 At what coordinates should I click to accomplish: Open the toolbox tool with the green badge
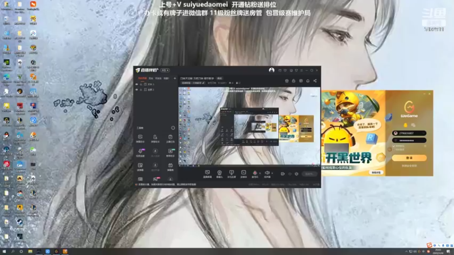[x=170, y=152]
